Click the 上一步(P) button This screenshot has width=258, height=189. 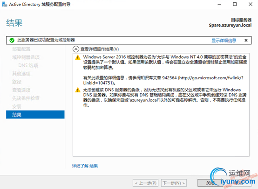coord(145,183)
